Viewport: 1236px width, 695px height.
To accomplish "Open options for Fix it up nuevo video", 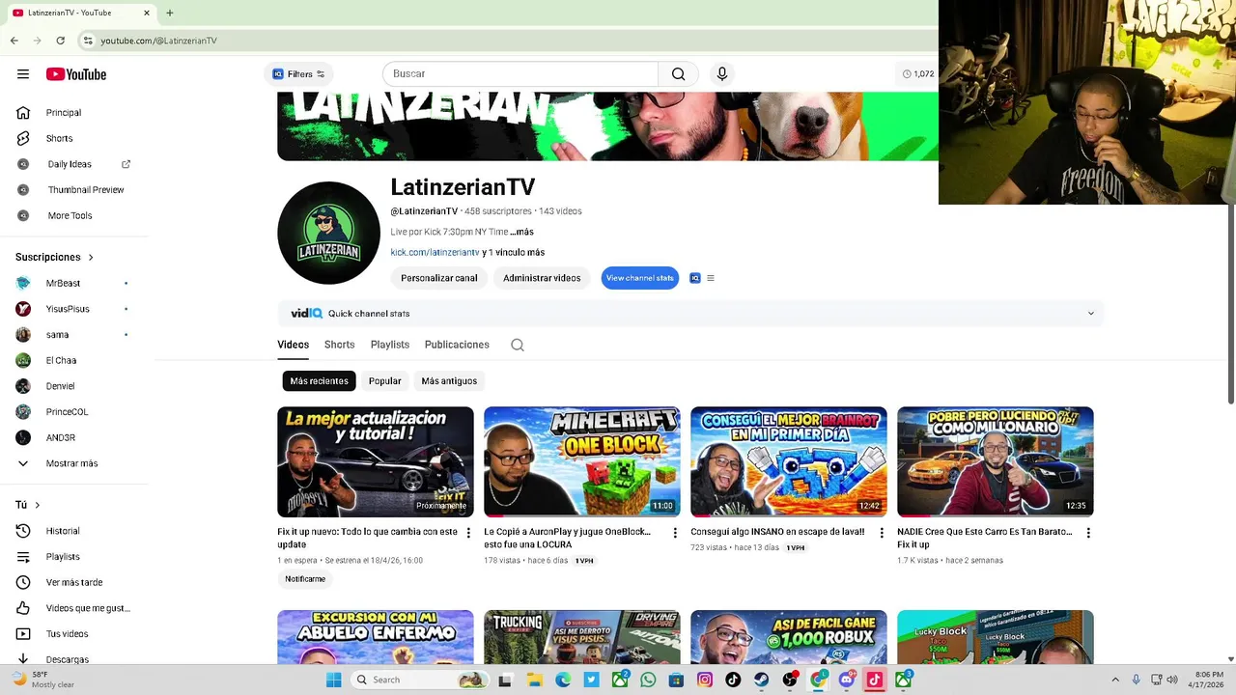I will [x=468, y=533].
